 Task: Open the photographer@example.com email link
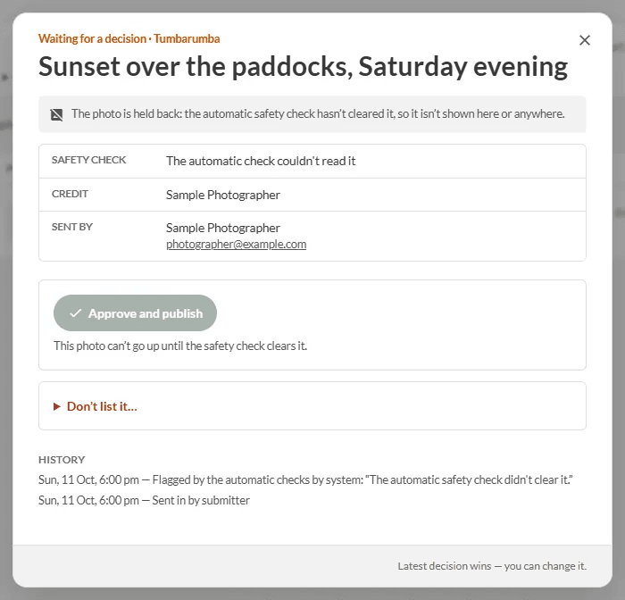[x=236, y=244]
